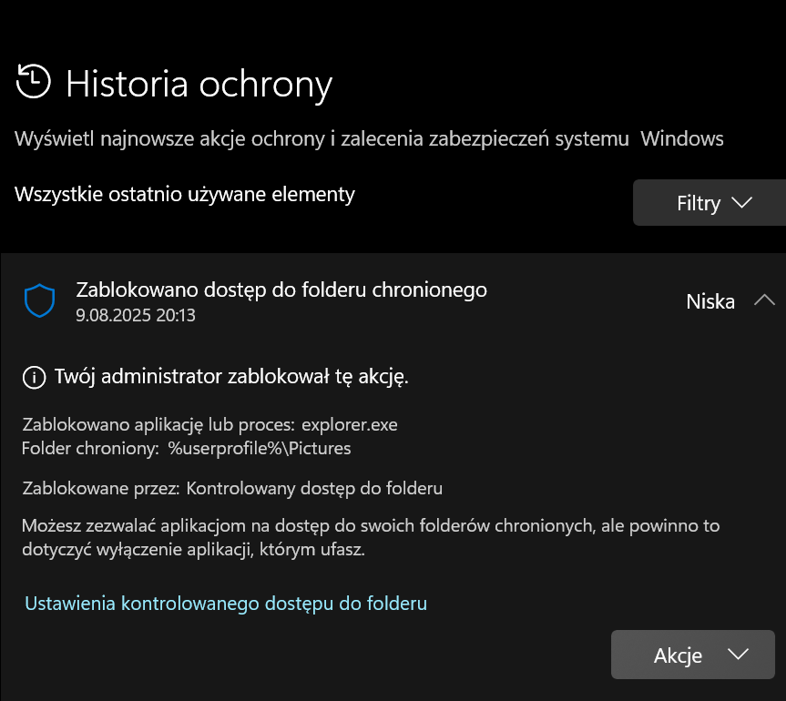Open Ustawienia kontrolowanego dostępu do folderu link
Viewport: 786px width, 701px height.
click(224, 603)
